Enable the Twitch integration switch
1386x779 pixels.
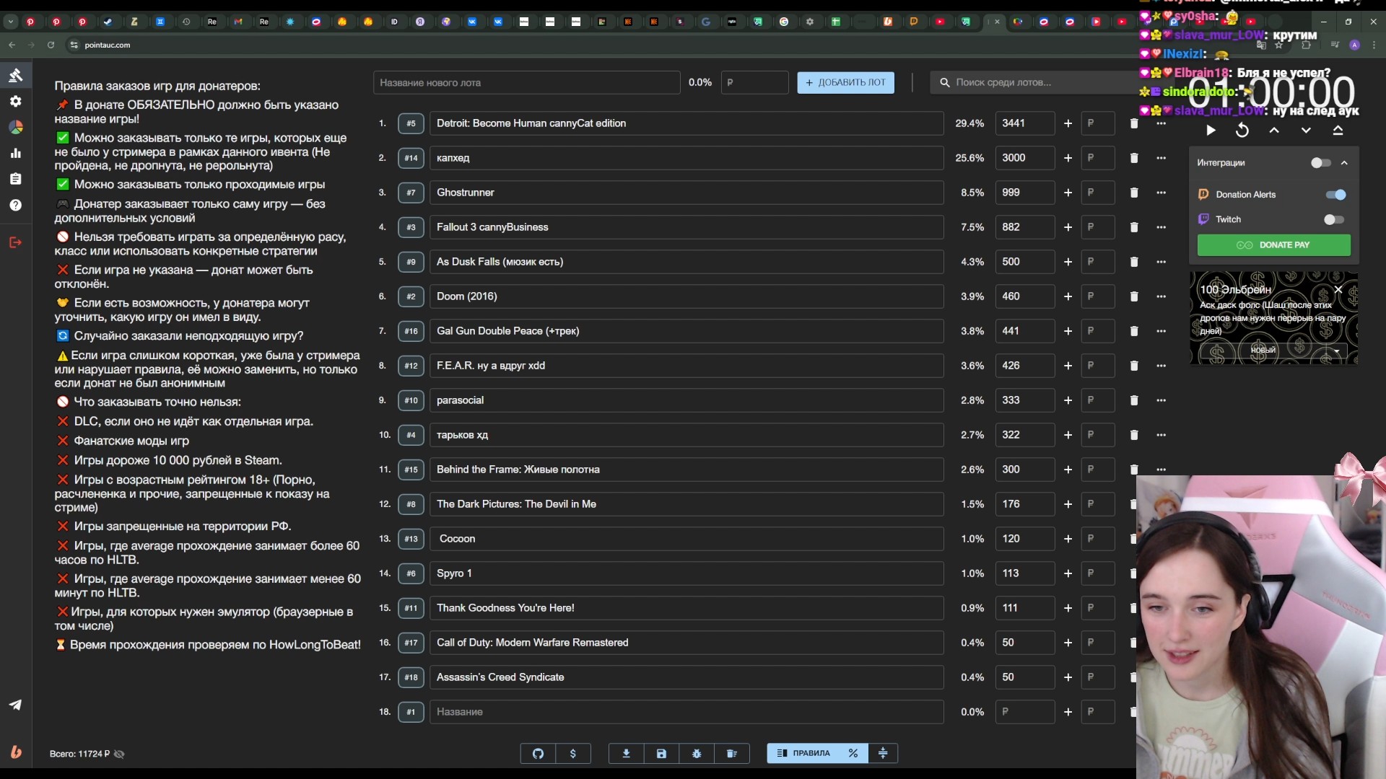tap(1334, 219)
